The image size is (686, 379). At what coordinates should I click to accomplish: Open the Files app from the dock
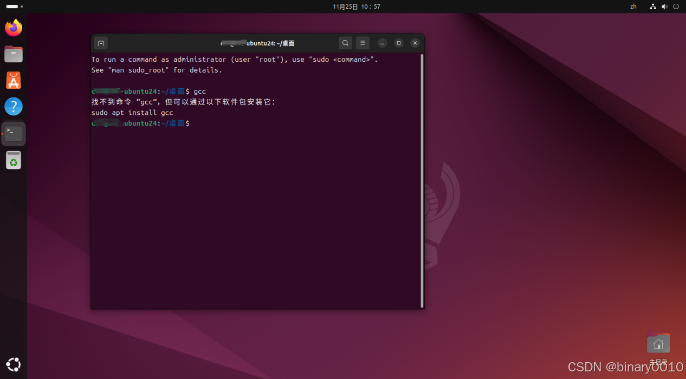tap(14, 54)
